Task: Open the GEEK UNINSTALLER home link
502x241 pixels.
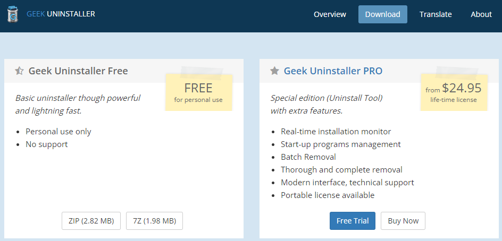Action: point(61,14)
